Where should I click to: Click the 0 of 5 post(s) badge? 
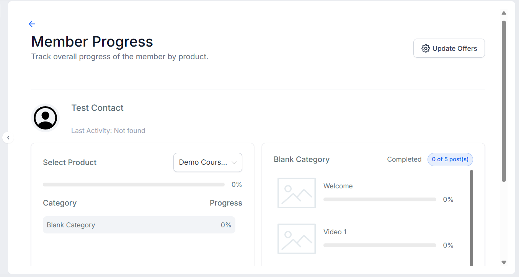450,159
